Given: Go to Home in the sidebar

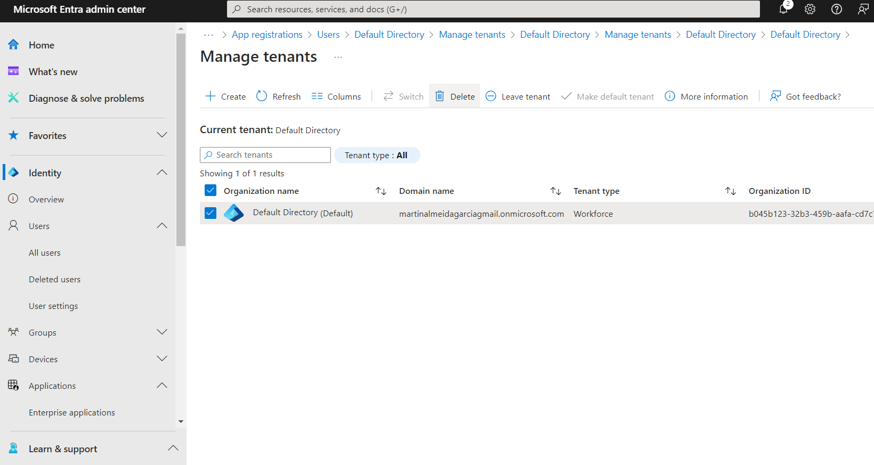Looking at the screenshot, I should pos(42,45).
